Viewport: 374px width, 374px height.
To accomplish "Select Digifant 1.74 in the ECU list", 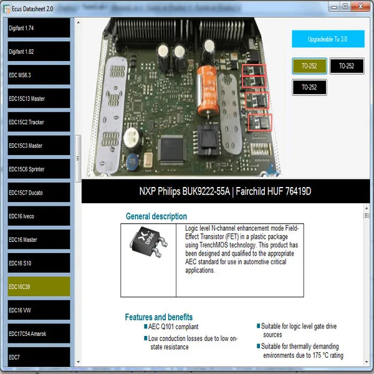I will coord(39,28).
